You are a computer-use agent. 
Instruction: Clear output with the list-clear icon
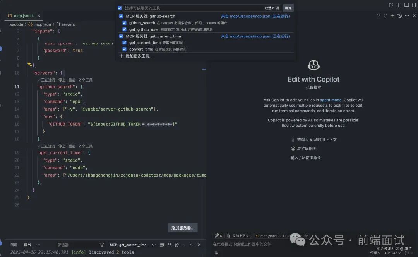coord(162,245)
